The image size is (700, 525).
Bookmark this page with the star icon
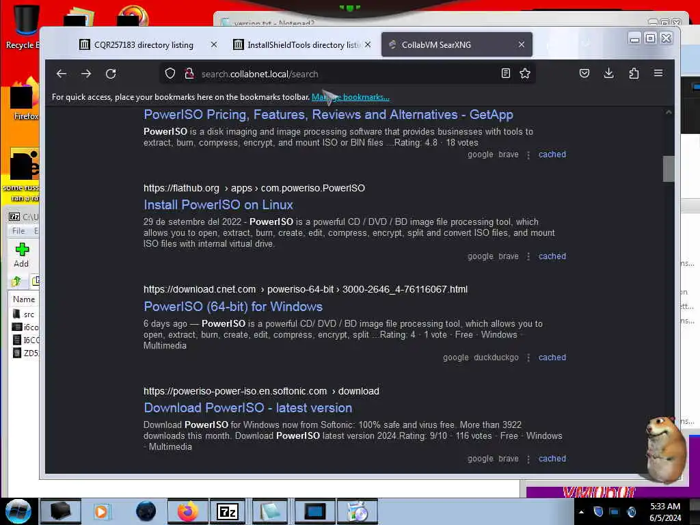click(x=525, y=74)
